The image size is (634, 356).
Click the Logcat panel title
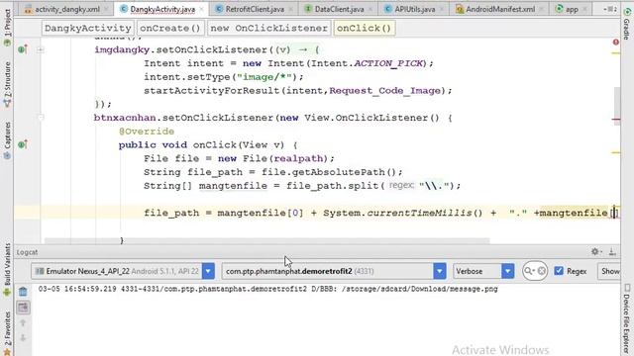(x=27, y=252)
